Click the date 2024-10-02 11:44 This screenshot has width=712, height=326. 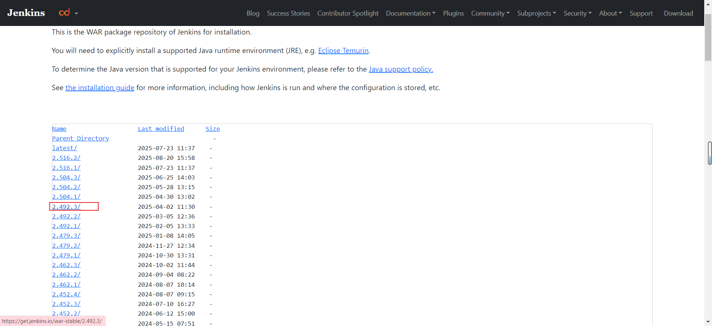[x=167, y=265]
